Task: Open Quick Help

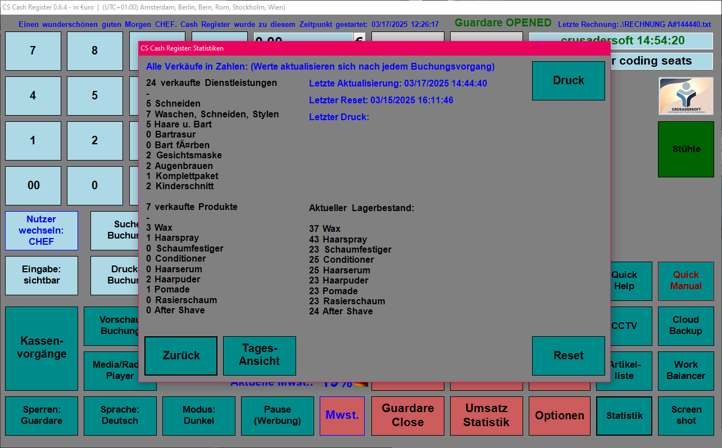Action: point(630,281)
